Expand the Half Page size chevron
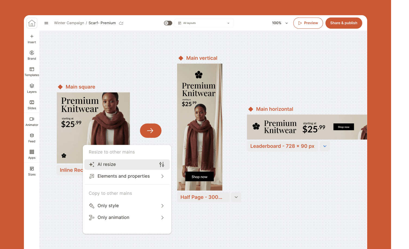The width and height of the screenshot is (409, 249). click(236, 197)
